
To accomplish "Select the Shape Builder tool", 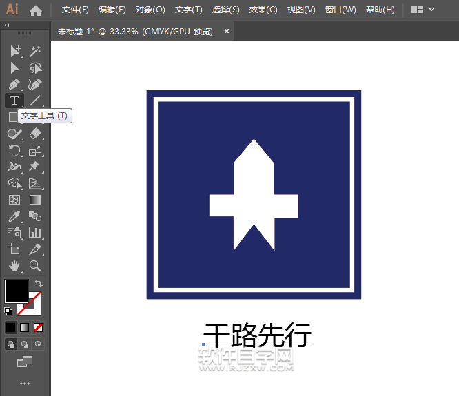I will click(x=14, y=183).
